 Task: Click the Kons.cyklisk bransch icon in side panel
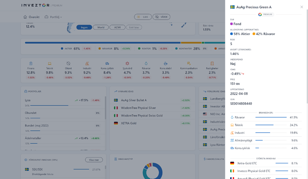(232, 148)
